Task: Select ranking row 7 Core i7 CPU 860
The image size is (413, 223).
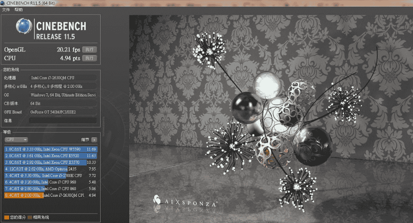Action: click(x=51, y=189)
